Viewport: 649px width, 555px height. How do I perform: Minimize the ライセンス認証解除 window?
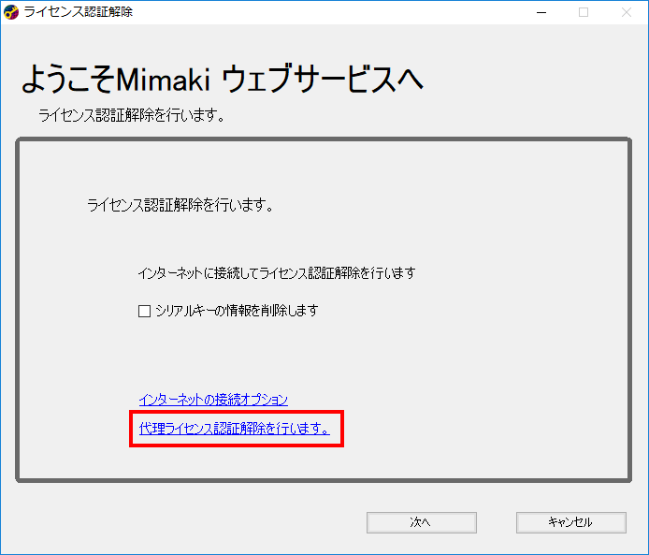(x=541, y=12)
